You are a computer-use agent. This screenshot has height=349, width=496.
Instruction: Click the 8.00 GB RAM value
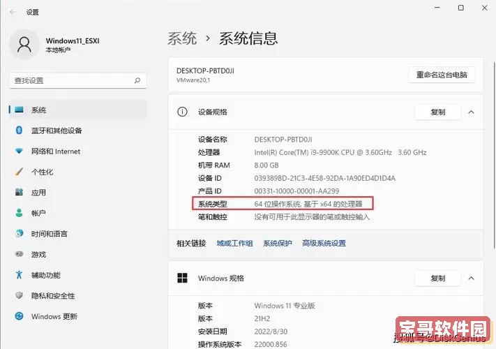pyautogui.click(x=266, y=165)
